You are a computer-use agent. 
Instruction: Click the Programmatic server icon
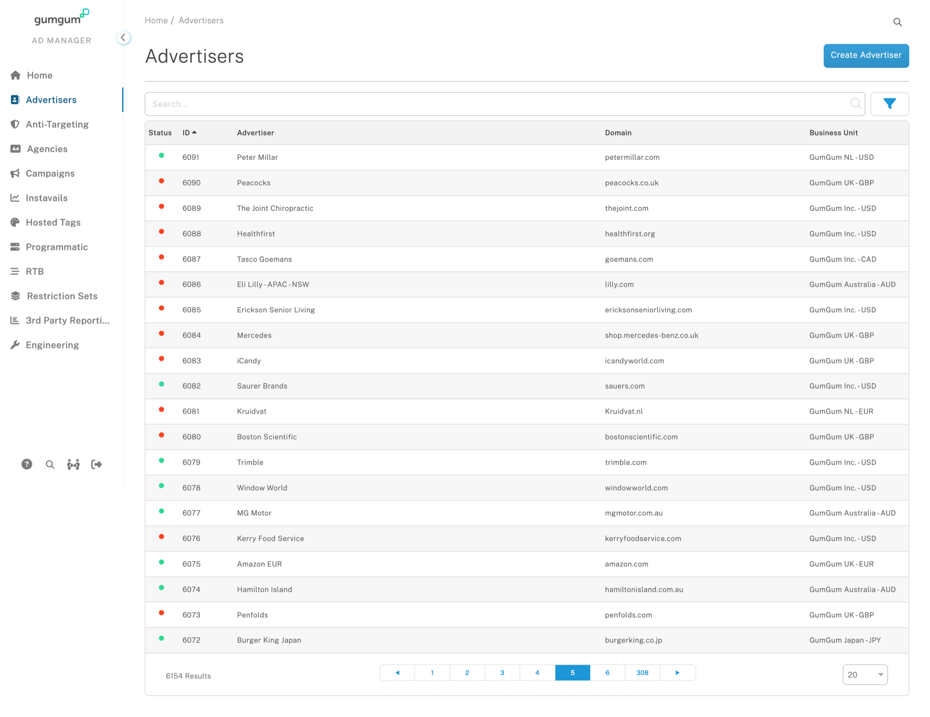[15, 247]
